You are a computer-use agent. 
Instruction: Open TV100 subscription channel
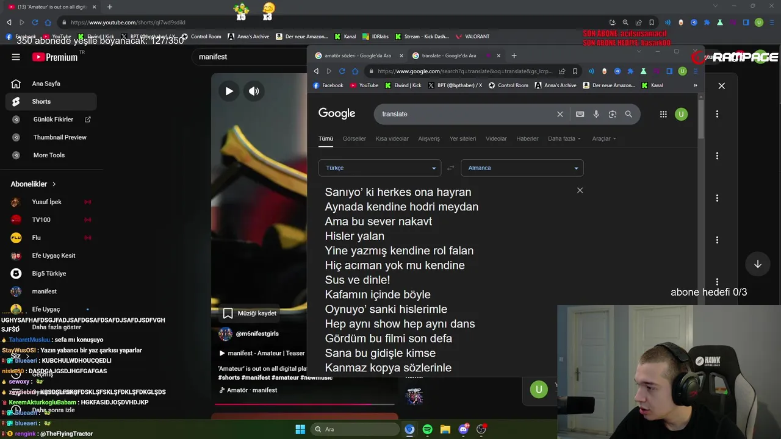[x=51, y=220]
